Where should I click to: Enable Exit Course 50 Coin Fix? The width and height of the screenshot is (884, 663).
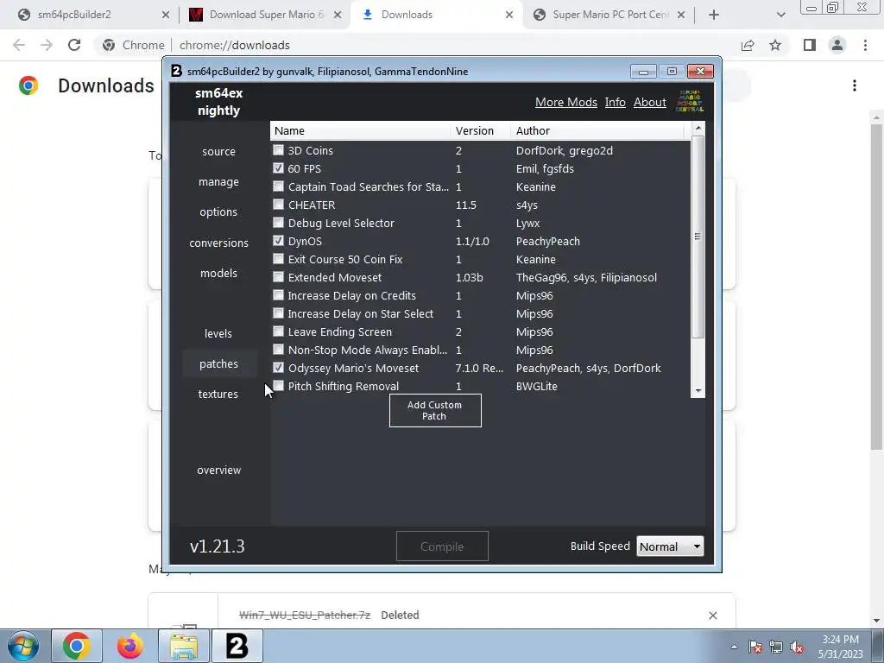click(x=279, y=259)
